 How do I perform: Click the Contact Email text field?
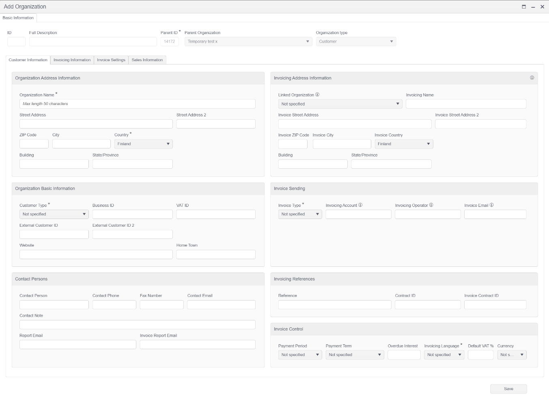coord(221,305)
